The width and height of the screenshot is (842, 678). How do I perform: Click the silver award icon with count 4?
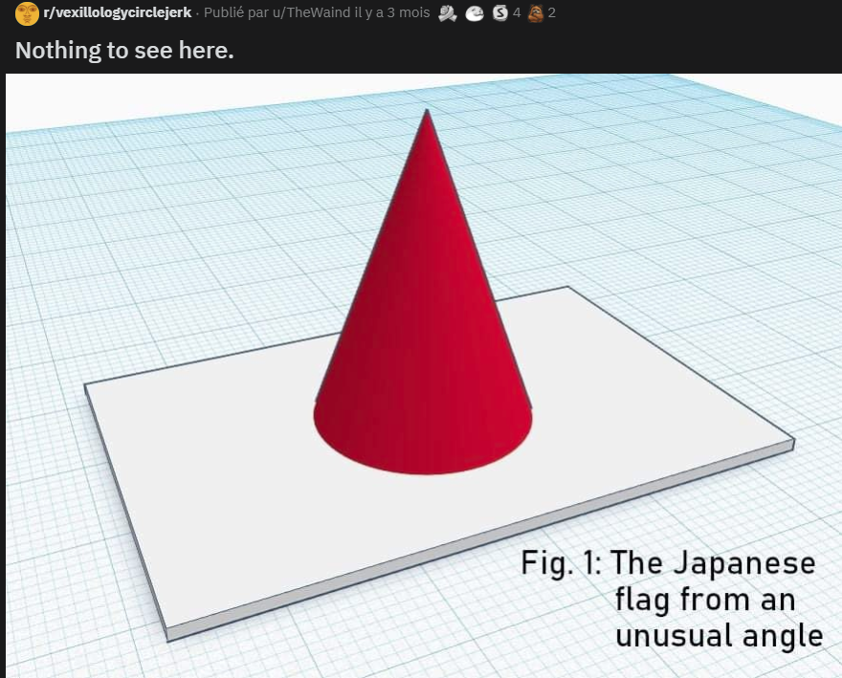pos(499,12)
